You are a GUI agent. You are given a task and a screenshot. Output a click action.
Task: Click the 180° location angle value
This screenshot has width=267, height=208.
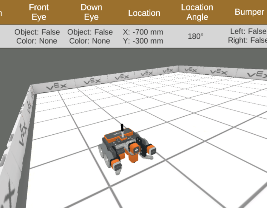196,36
